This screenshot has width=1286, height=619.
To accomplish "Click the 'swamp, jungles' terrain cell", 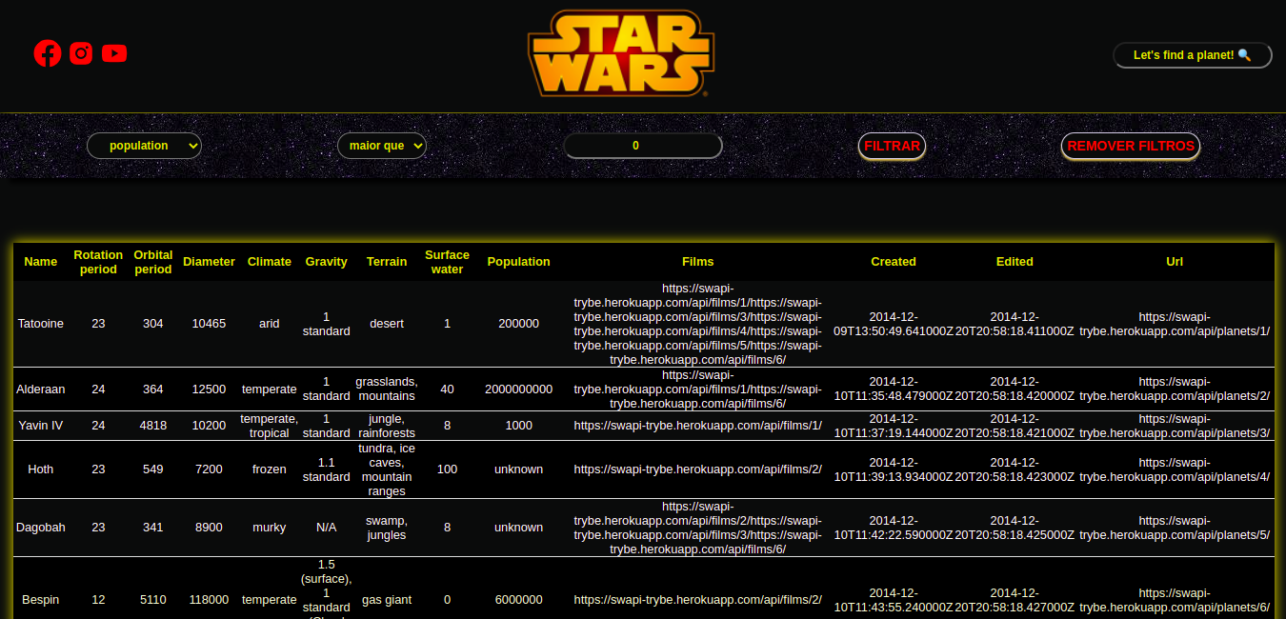I will tap(387, 528).
